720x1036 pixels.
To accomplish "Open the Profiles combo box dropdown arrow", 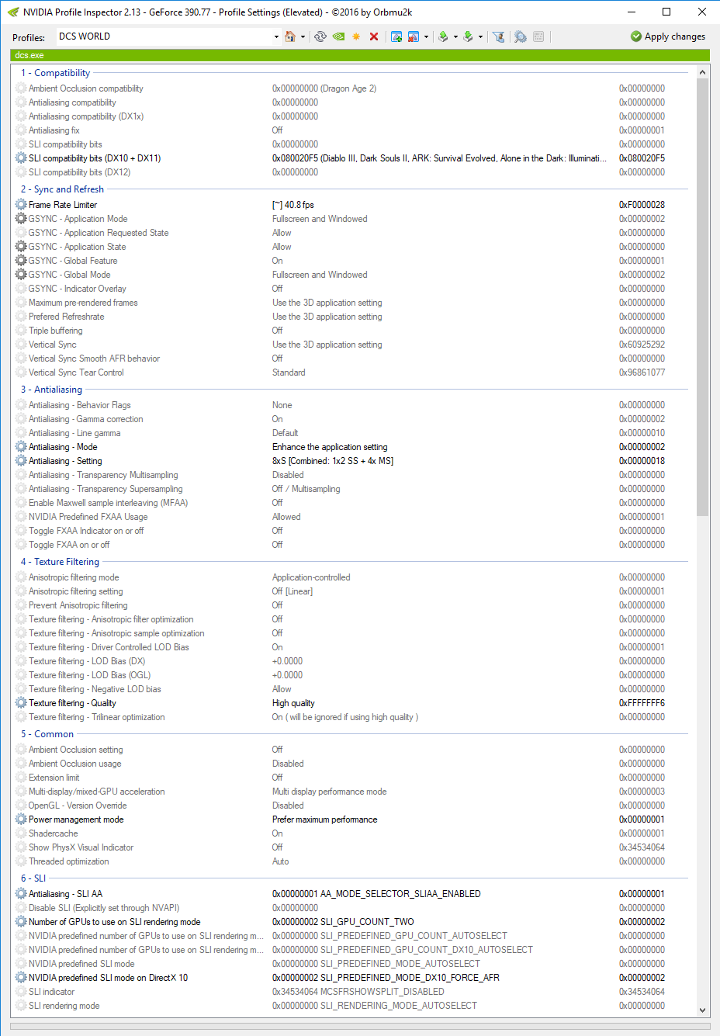I will coord(276,36).
